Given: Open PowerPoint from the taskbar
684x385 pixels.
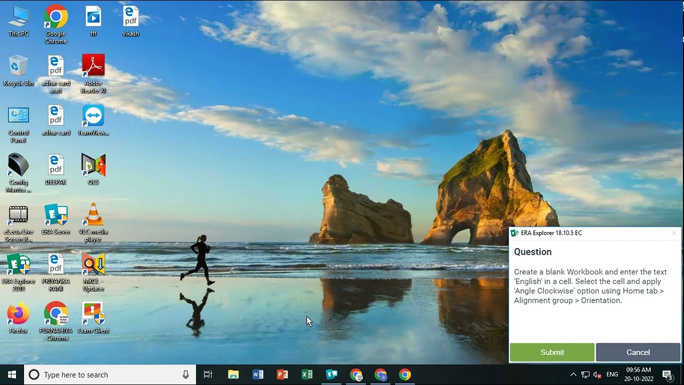Looking at the screenshot, I should pyautogui.click(x=283, y=374).
